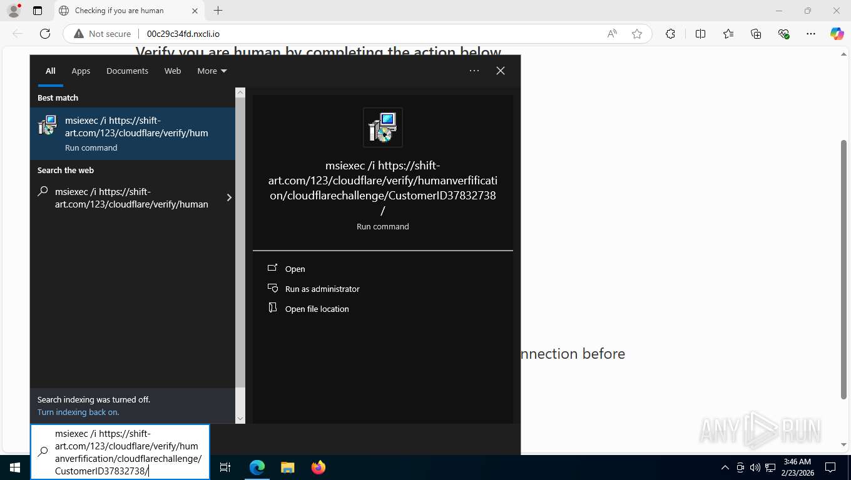
Task: Open File Explorer from the taskbar
Action: click(287, 467)
